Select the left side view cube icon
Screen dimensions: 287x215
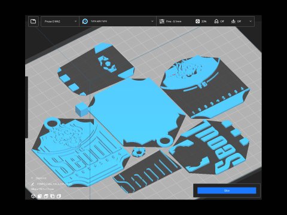53,196
